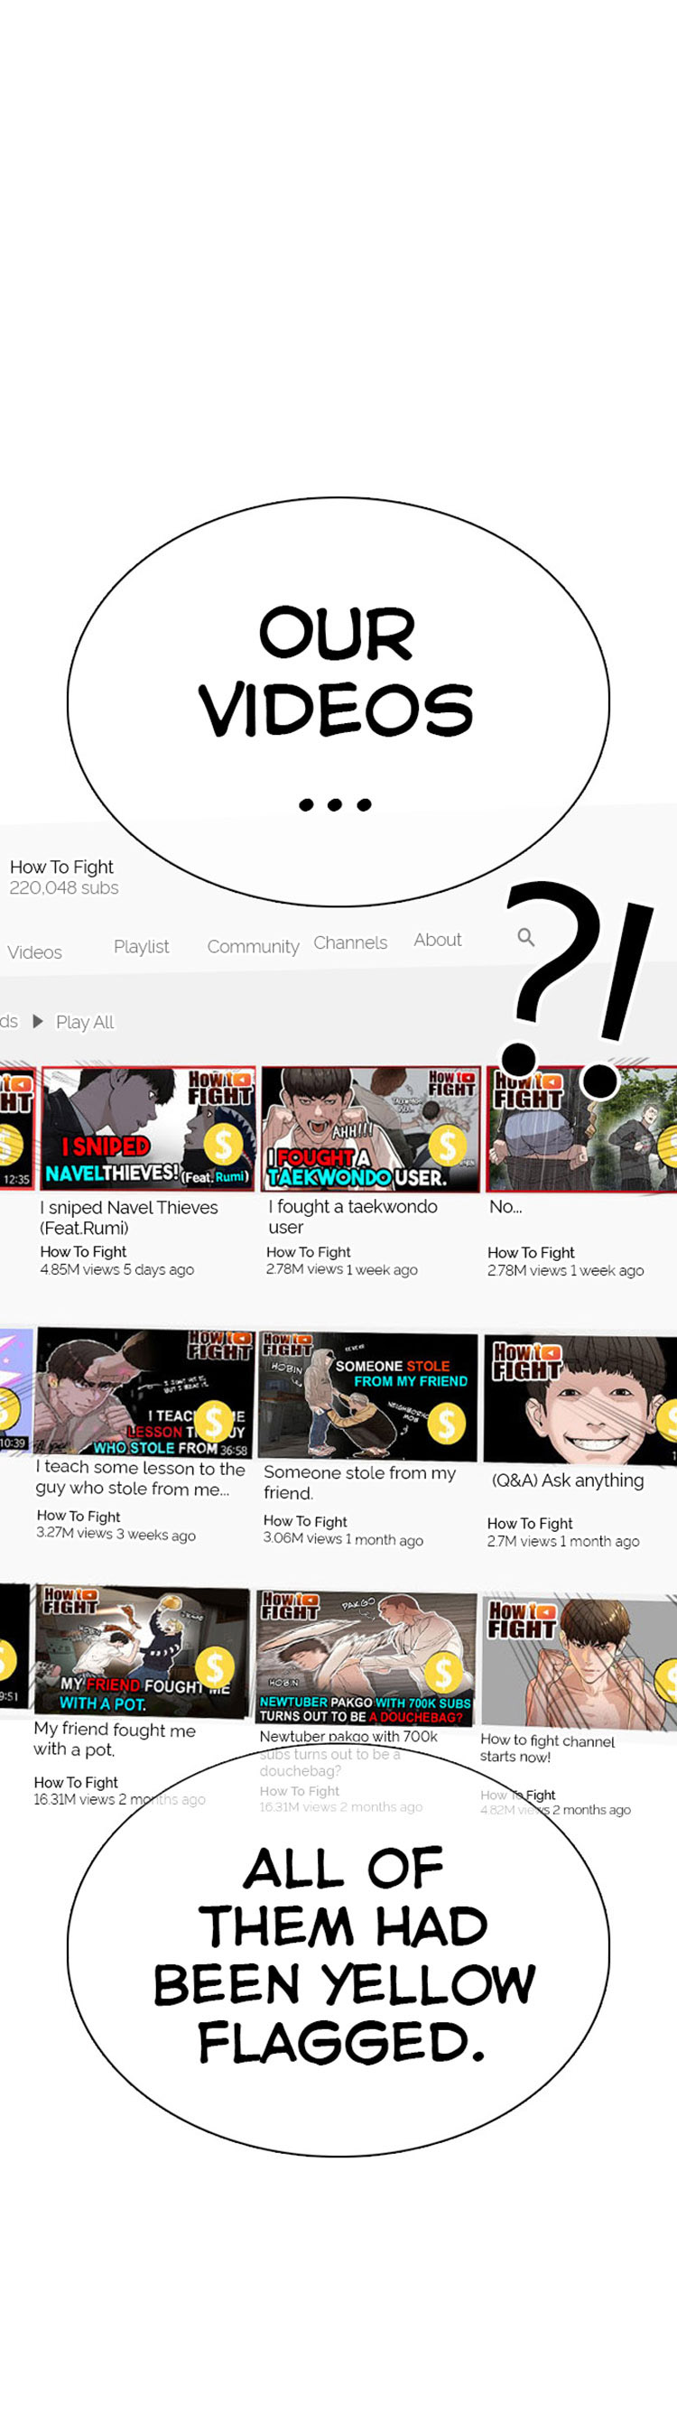Screen dimensions: 677x2422
Task: Click the search magnifier icon
Action: 525,936
